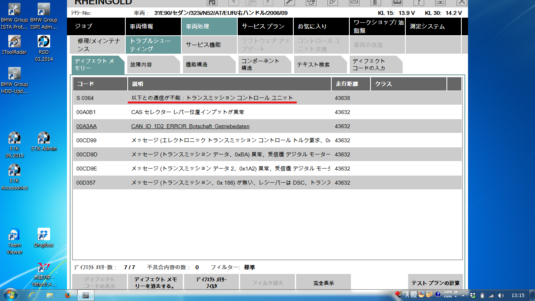The height and width of the screenshot is (301, 535).
Task: Show hidden system tray icons arrow
Action: 463,295
